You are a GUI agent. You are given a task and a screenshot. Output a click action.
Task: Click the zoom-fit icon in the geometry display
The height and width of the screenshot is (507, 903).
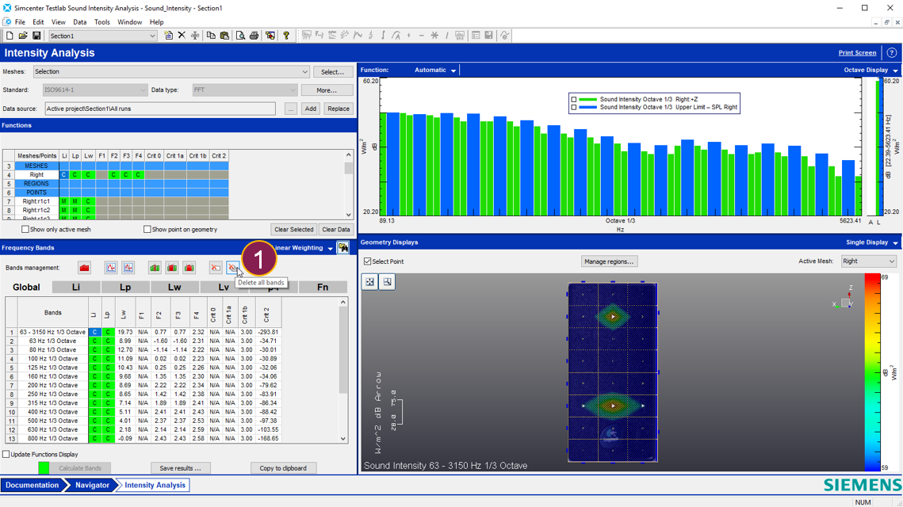tap(370, 282)
